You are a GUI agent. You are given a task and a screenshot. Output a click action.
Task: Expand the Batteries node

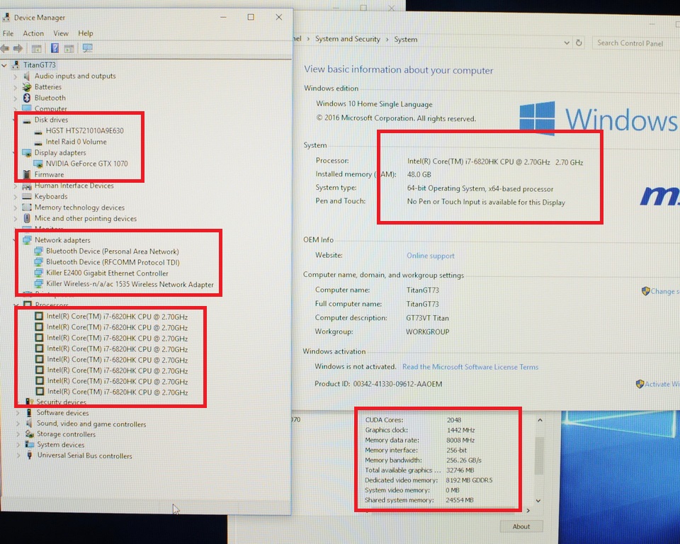coord(16,87)
